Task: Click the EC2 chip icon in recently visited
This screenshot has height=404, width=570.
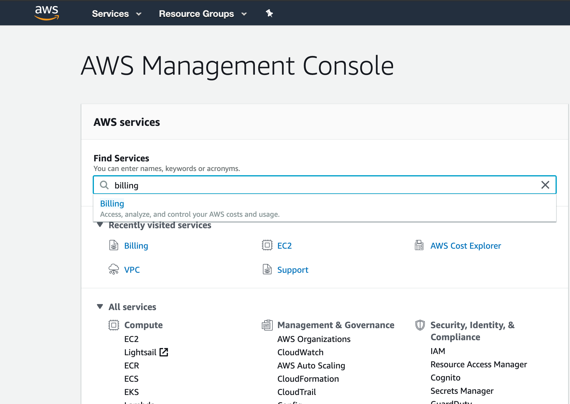Action: tap(267, 245)
